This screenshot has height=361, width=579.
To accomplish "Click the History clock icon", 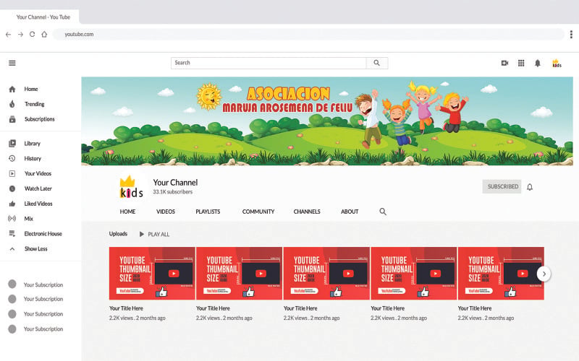I will coord(12,158).
